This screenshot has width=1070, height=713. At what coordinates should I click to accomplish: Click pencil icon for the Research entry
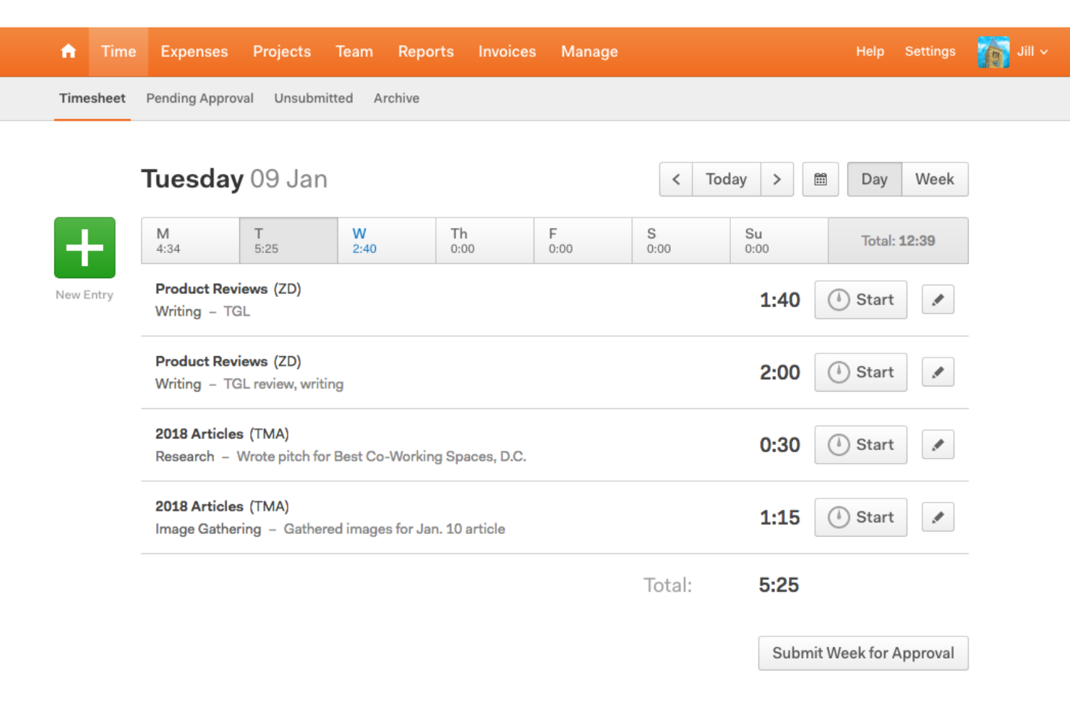click(x=938, y=444)
